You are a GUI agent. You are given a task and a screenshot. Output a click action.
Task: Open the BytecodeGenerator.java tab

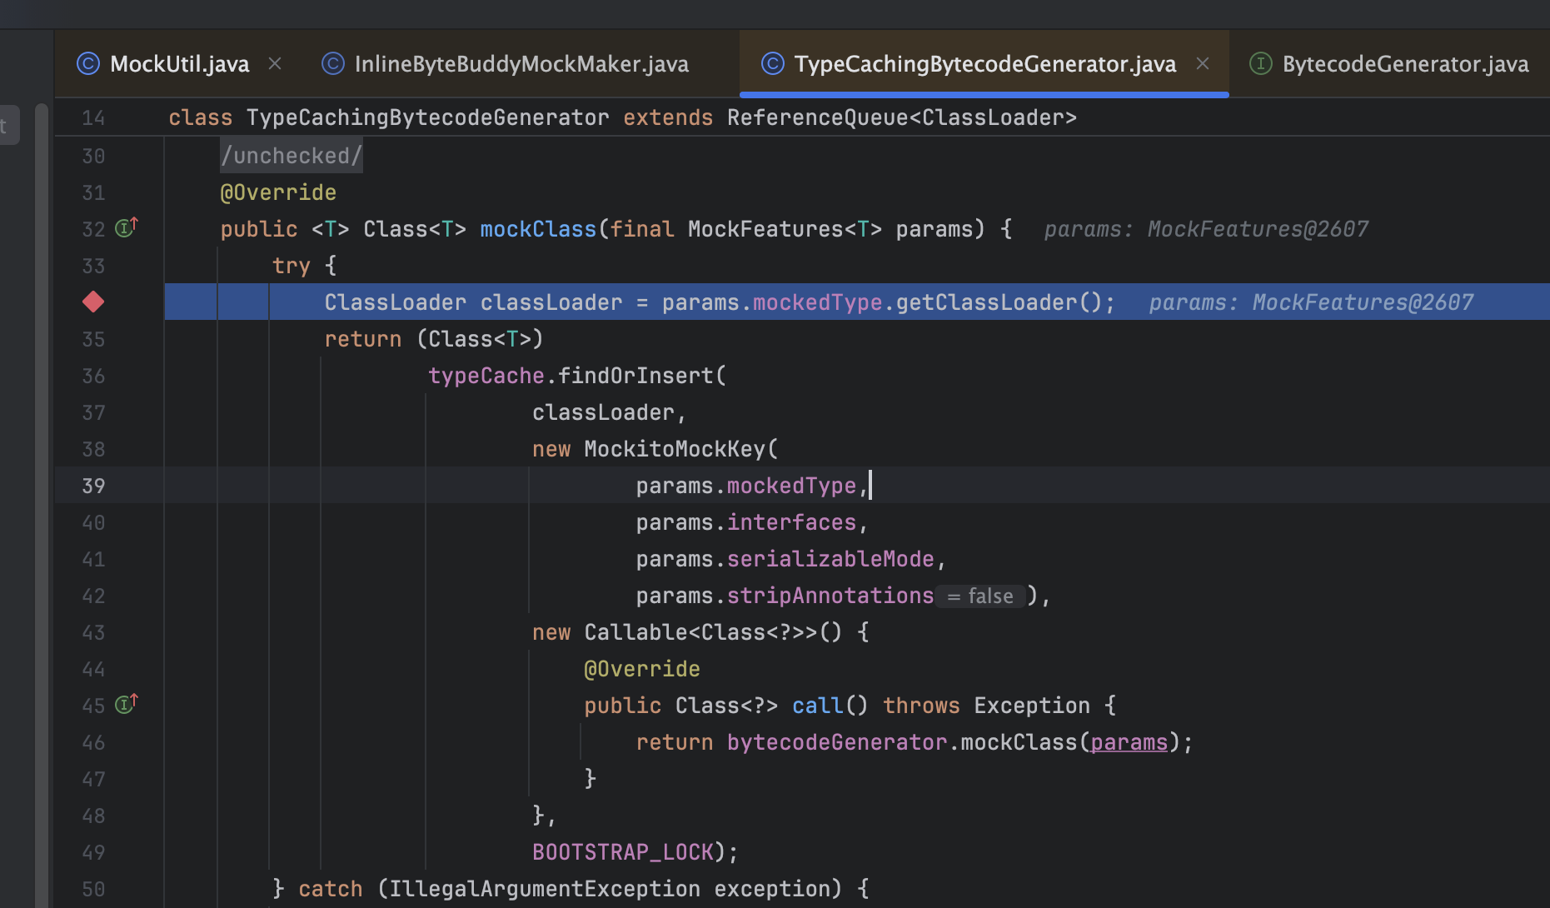point(1405,64)
